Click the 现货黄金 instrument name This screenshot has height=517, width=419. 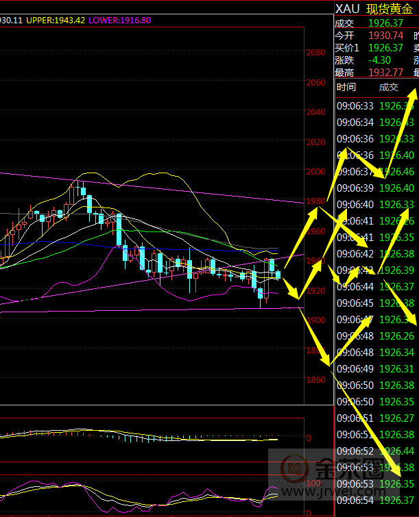pos(390,9)
